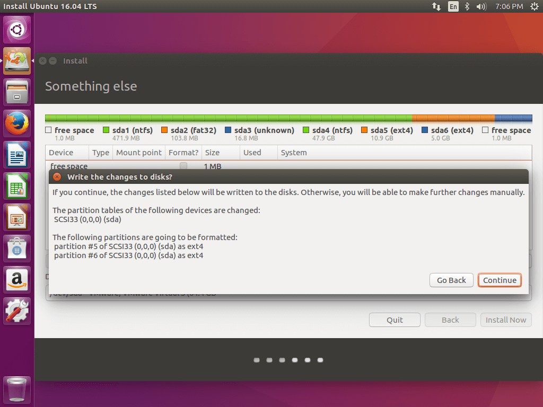Click the 'partition #5 of SCSI33' text line
Screen dimensions: 543x407
tap(128, 246)
